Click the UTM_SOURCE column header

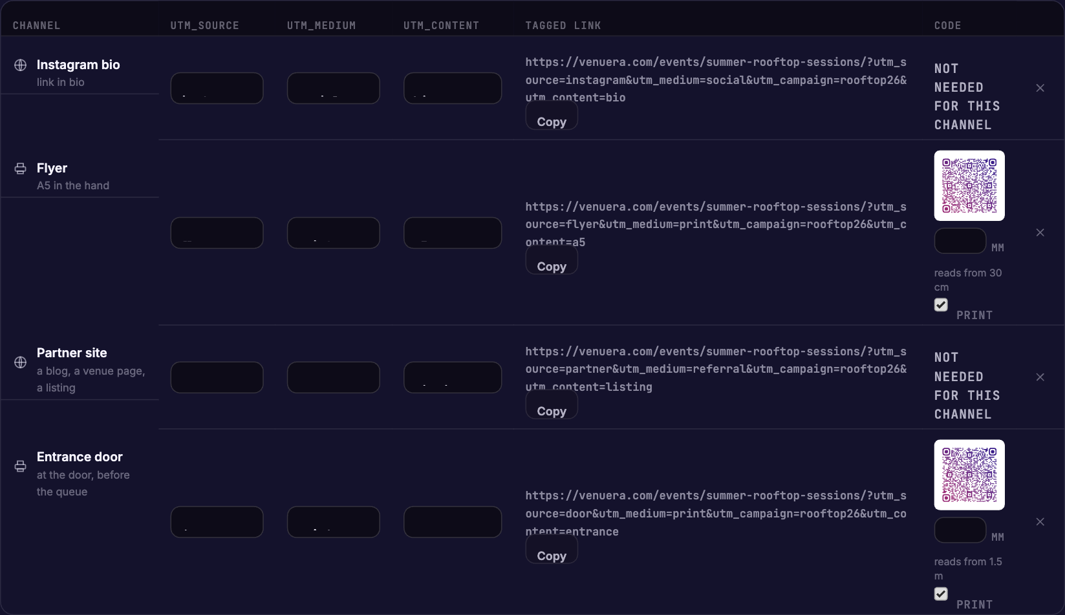click(x=205, y=26)
